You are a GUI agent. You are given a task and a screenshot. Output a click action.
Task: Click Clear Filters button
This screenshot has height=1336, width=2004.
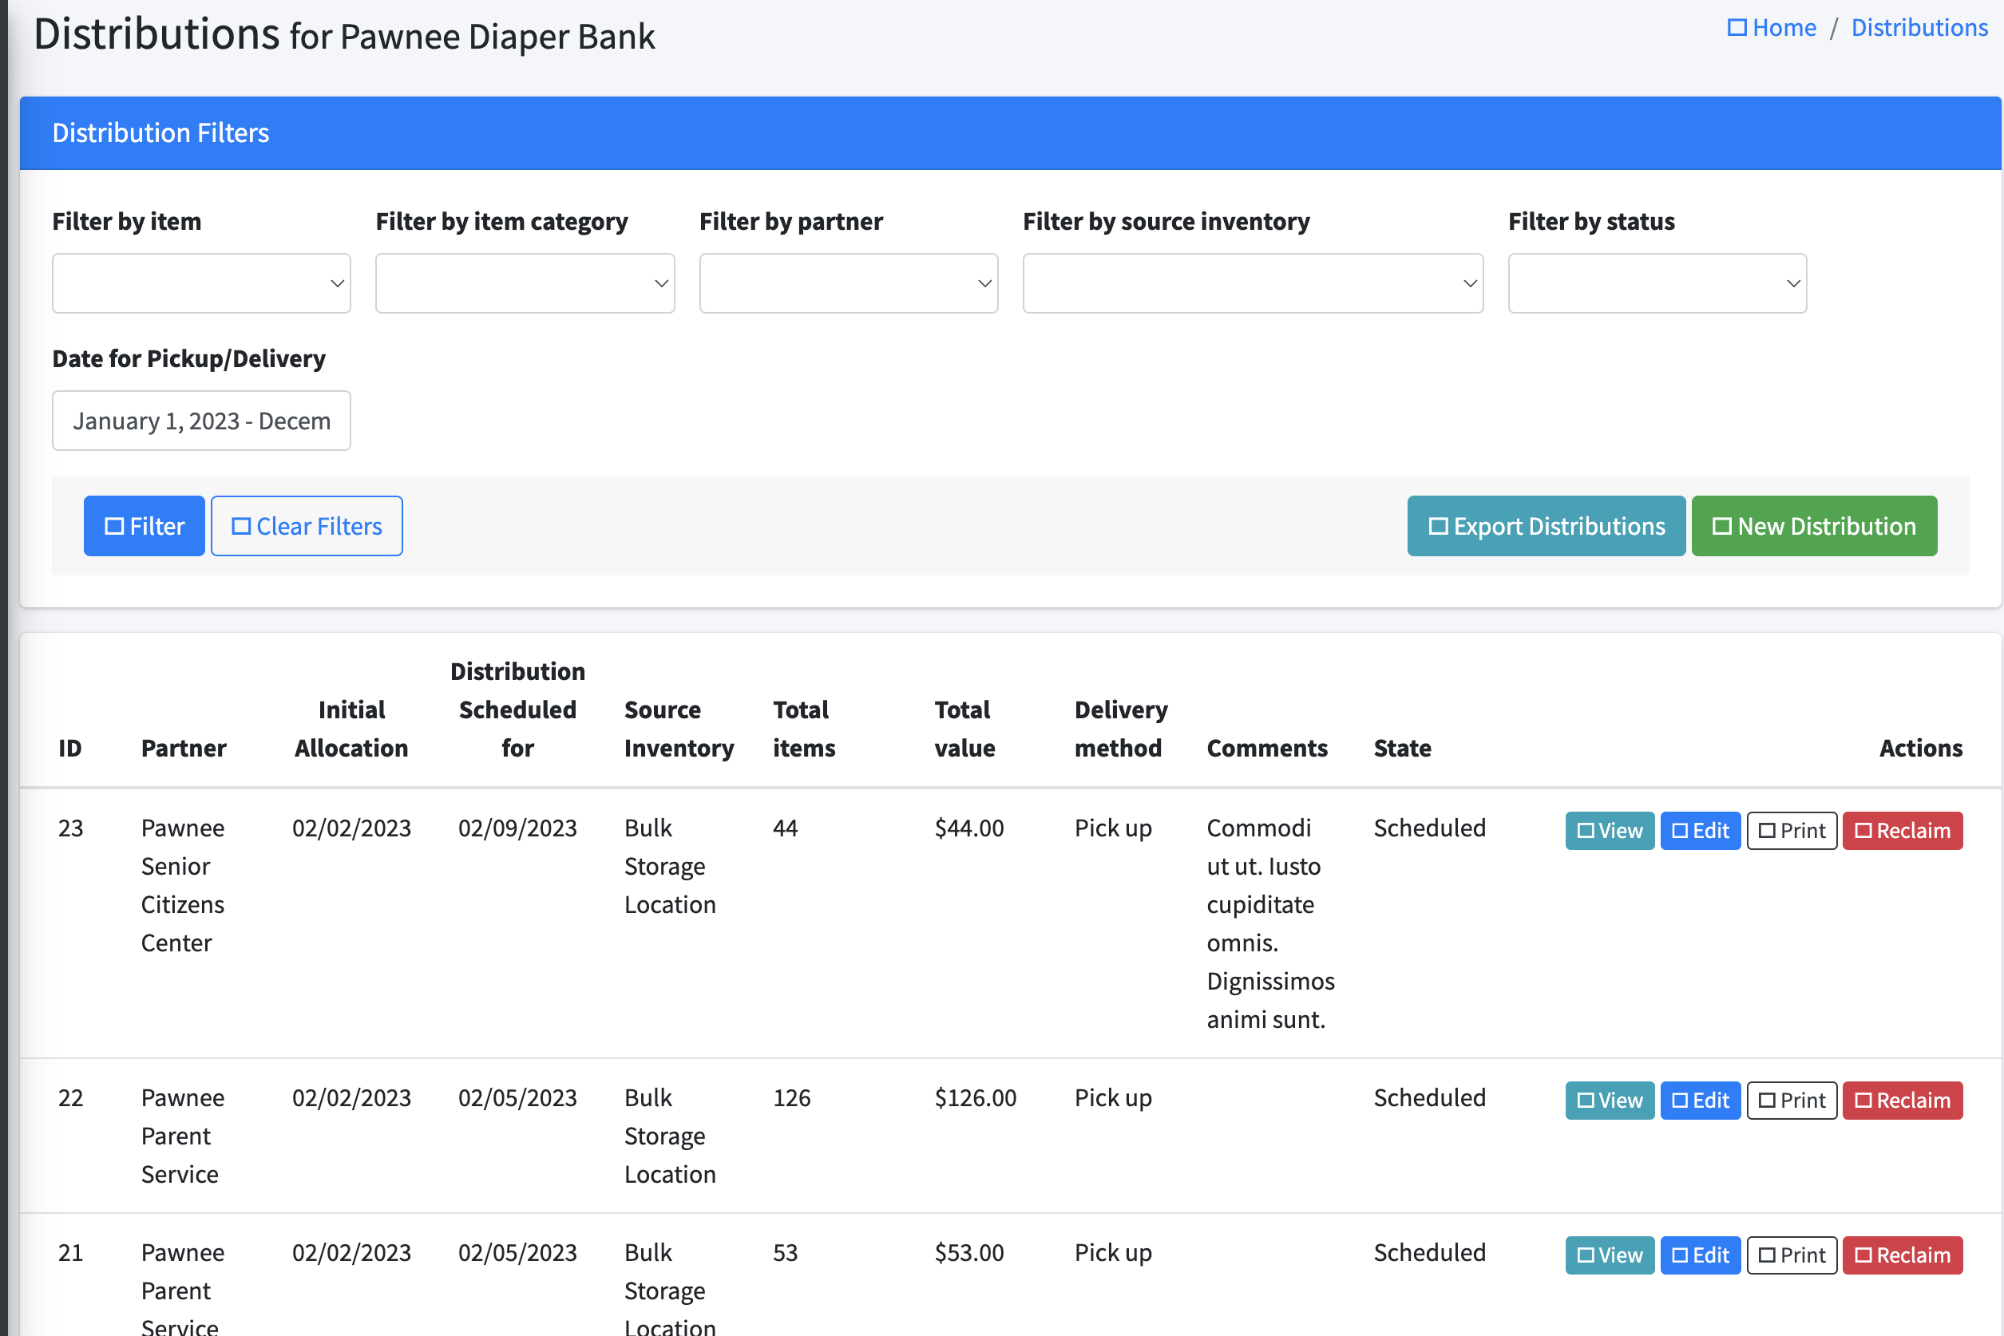click(x=306, y=526)
